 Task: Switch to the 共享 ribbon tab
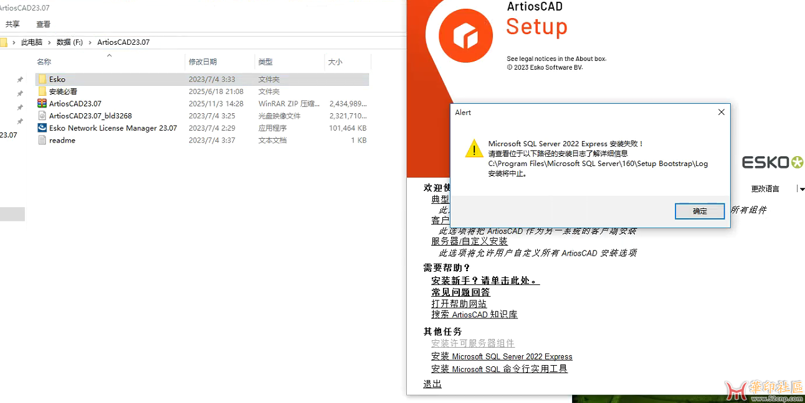pyautogui.click(x=13, y=24)
